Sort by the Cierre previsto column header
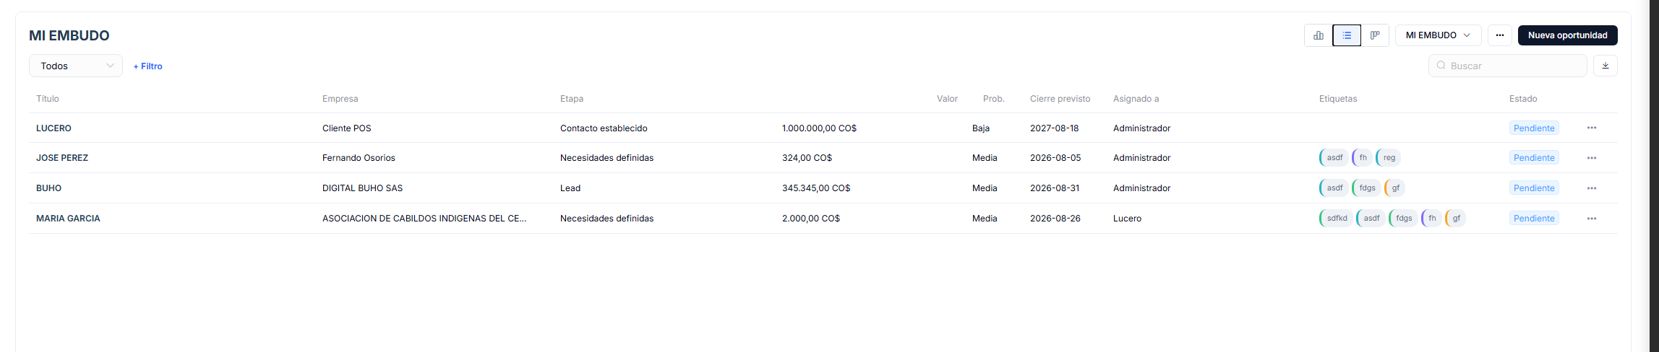This screenshot has height=352, width=1659. (1060, 99)
